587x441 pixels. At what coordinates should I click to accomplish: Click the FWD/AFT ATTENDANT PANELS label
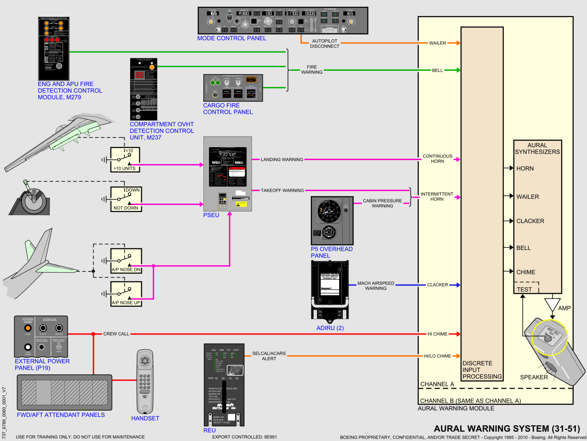tap(61, 415)
